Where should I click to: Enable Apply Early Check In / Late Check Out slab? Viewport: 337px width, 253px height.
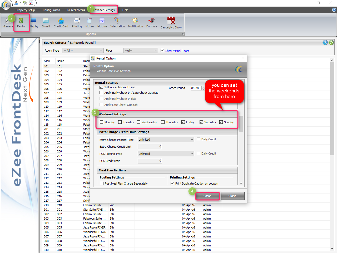(x=101, y=93)
